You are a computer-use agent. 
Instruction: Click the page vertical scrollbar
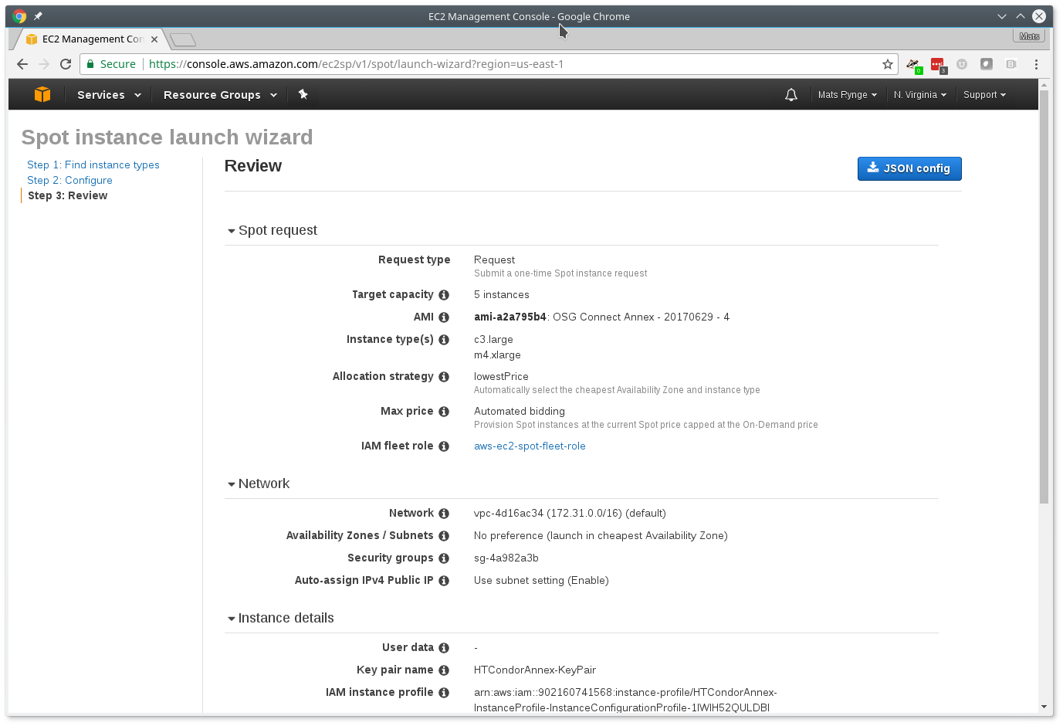[1044, 297]
